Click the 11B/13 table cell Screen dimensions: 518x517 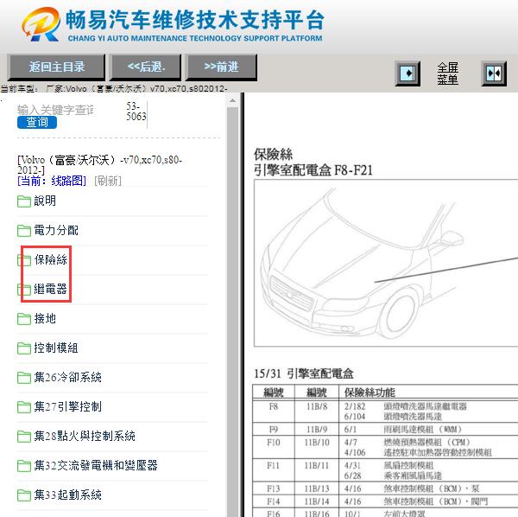pos(317,488)
